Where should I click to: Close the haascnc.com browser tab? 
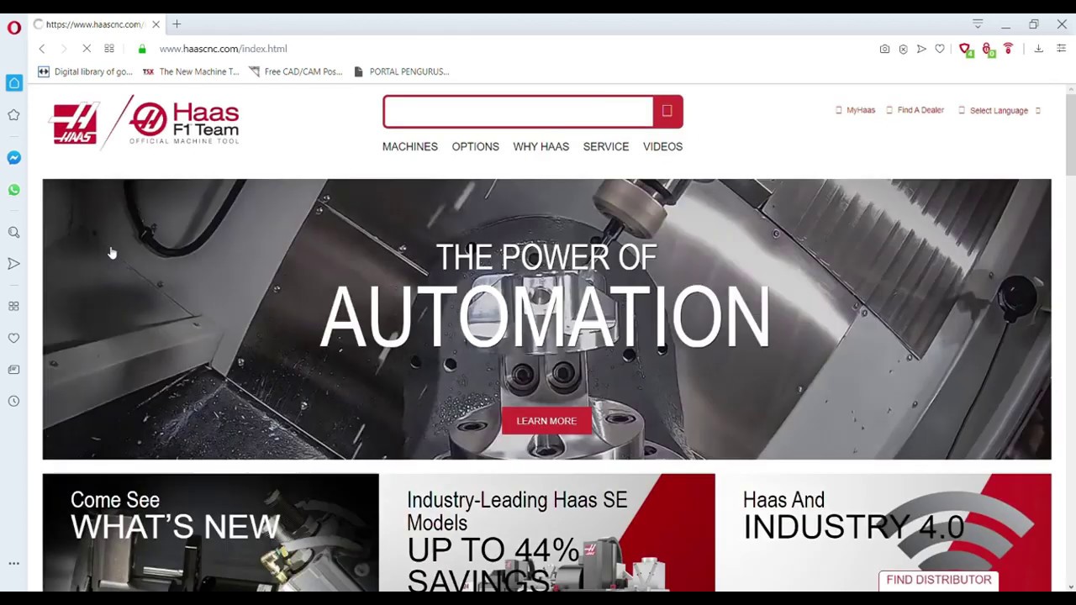[x=156, y=24]
